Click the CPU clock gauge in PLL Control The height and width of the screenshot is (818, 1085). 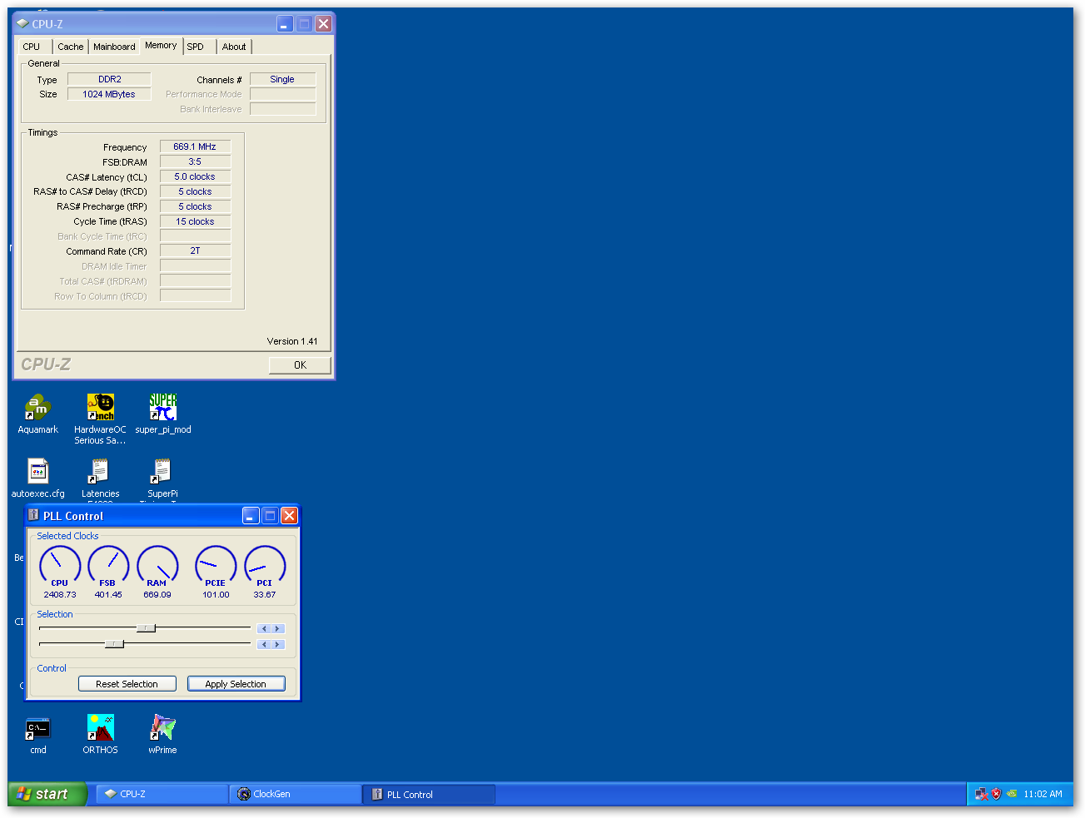60,566
